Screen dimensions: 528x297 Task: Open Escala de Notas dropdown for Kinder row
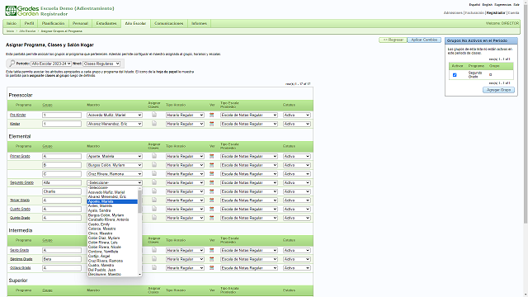coord(249,124)
